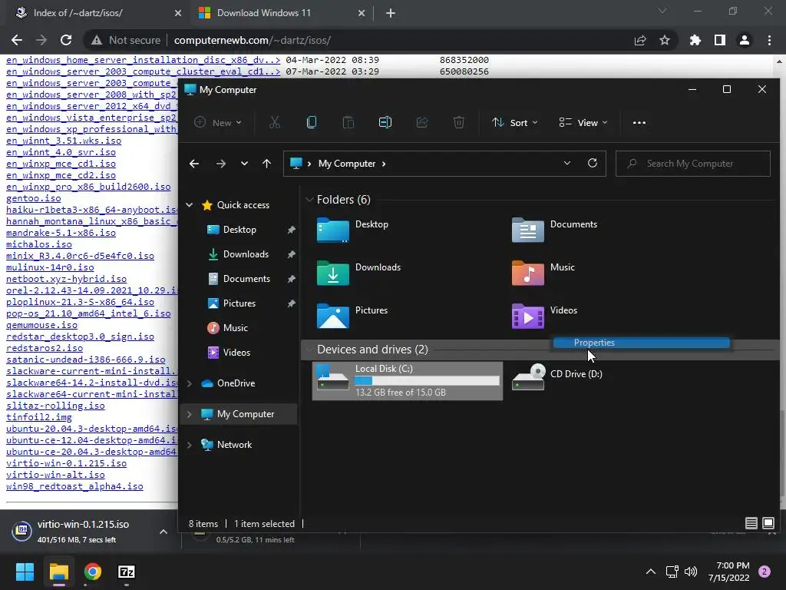Switch Explorer to large thumbnails layout

point(768,523)
